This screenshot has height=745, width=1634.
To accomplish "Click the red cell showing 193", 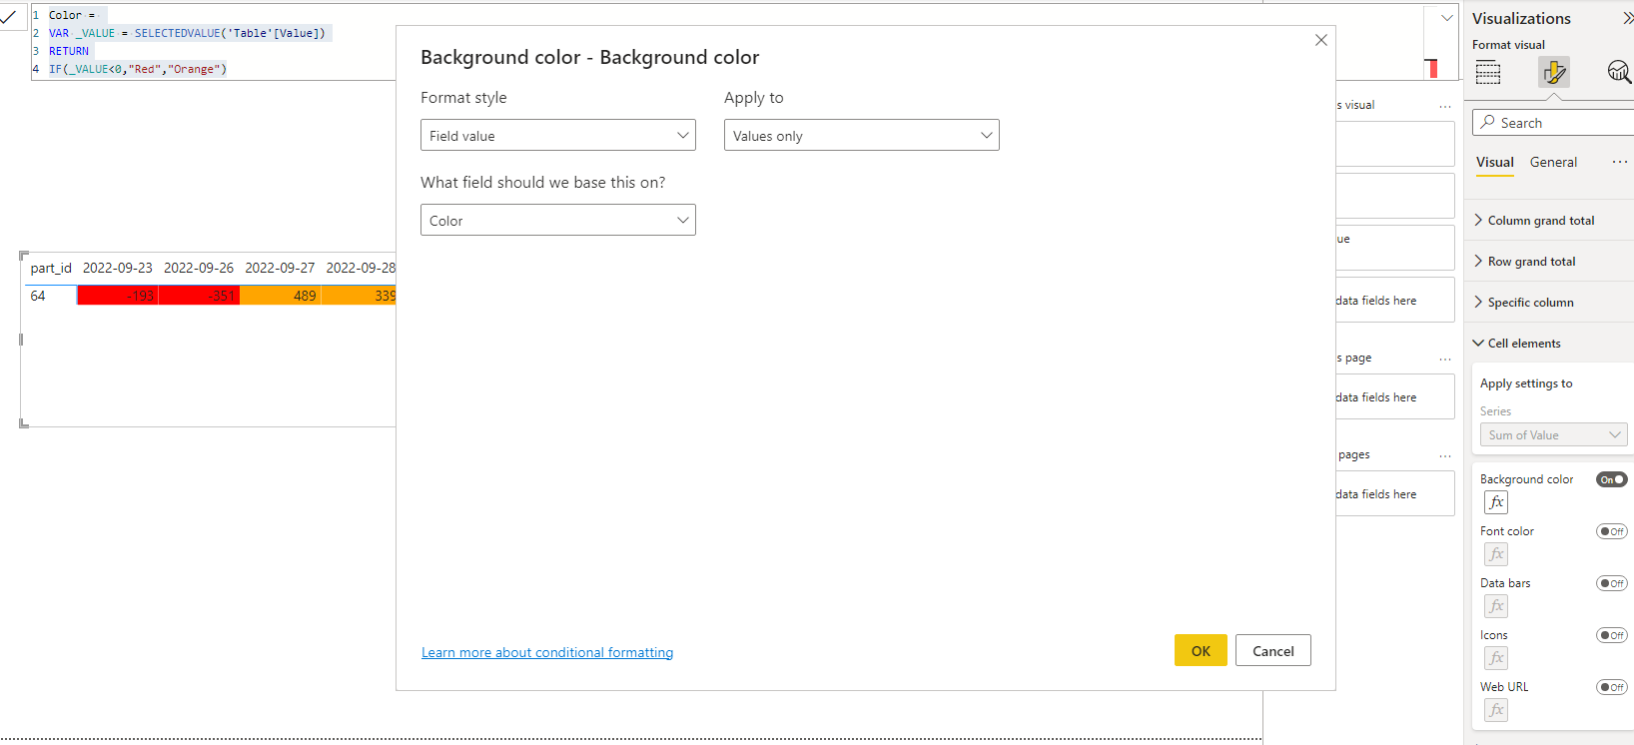I will (118, 296).
